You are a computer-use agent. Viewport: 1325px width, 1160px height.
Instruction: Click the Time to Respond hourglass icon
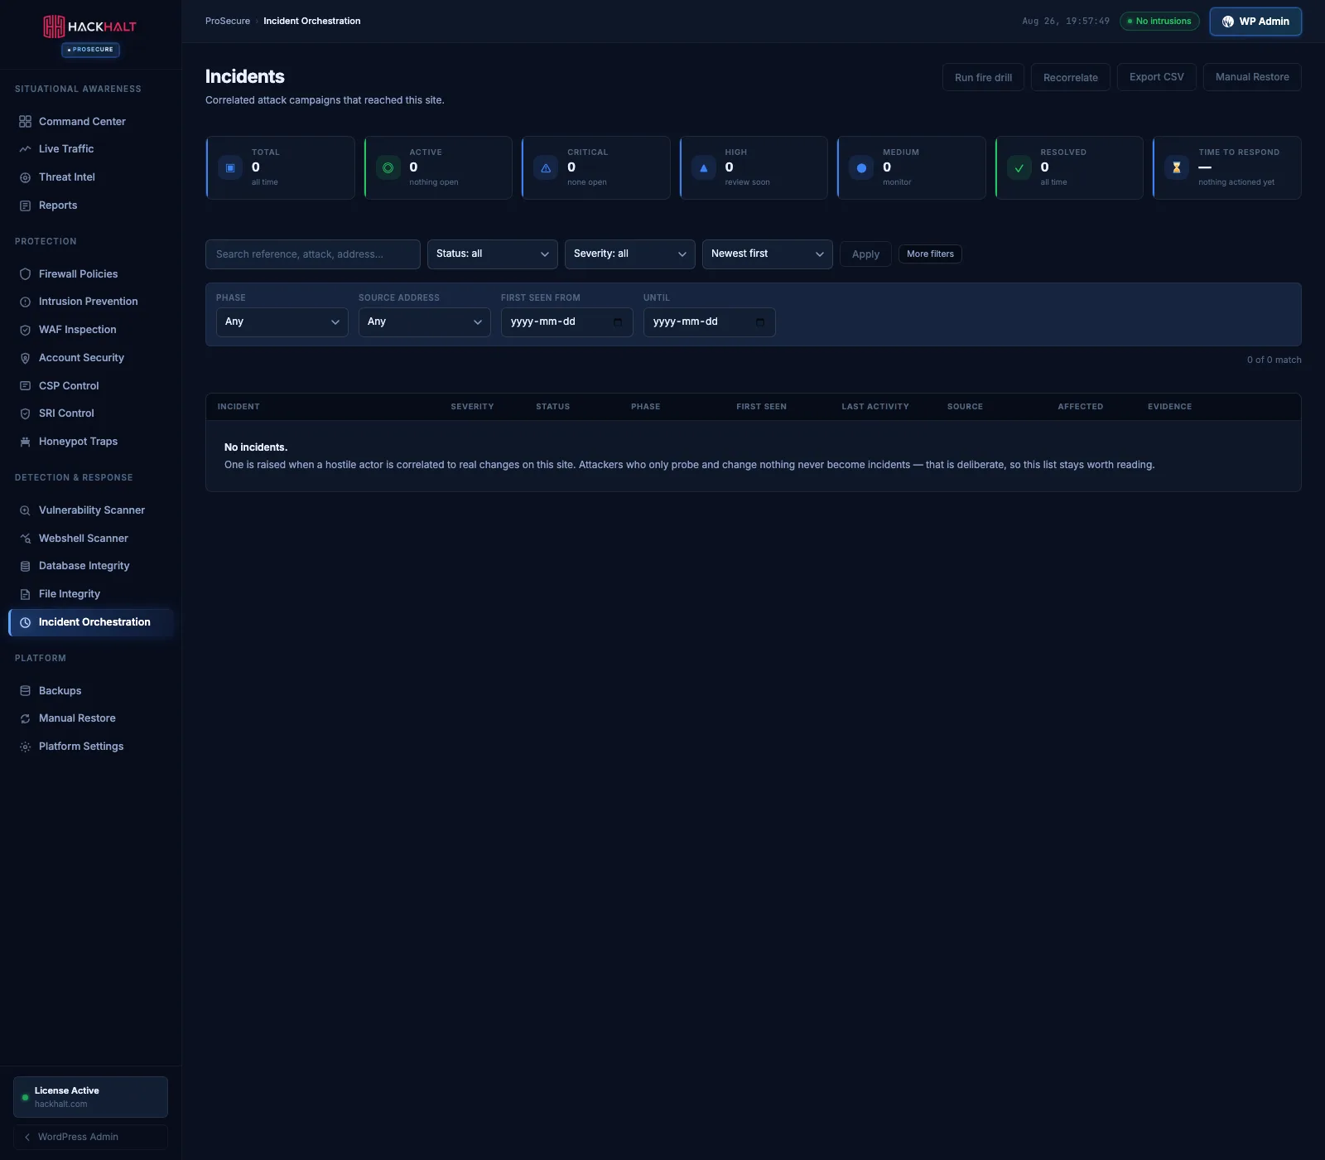pyautogui.click(x=1177, y=168)
